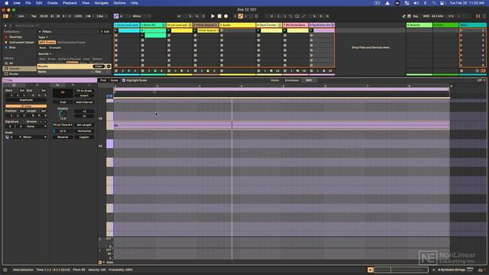Launch scene 1 in the Main track
This screenshot has width=489, height=275.
[461, 31]
